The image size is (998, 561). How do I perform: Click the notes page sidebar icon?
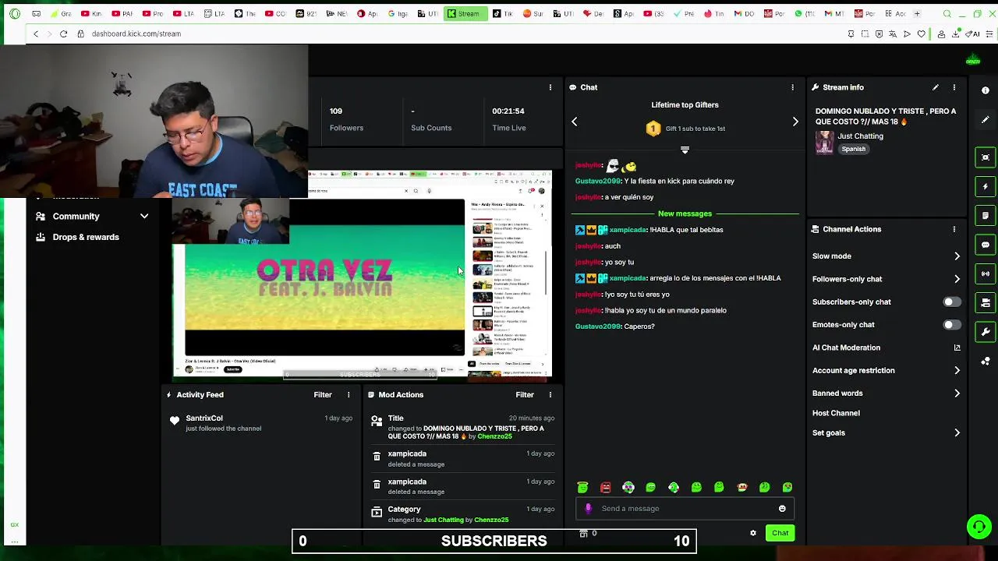point(986,216)
